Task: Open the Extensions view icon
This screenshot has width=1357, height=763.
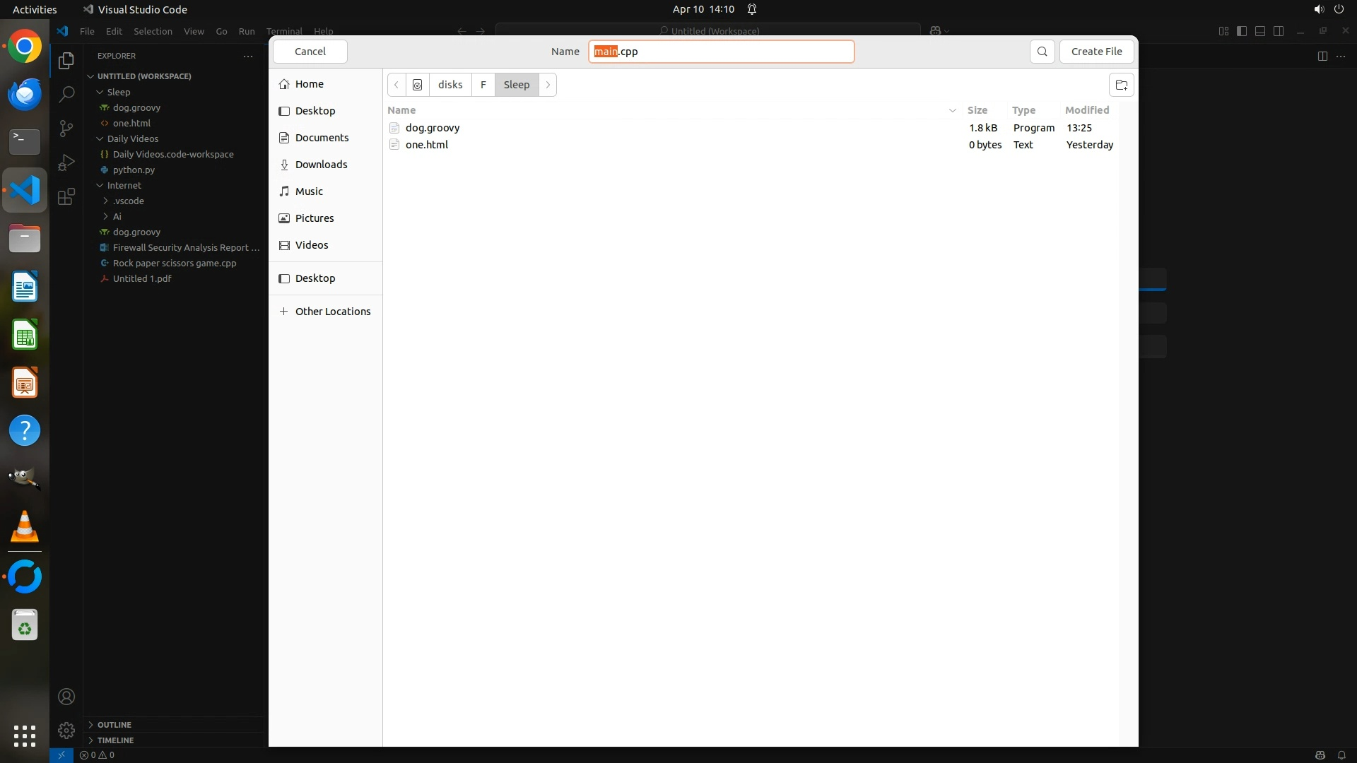Action: tap(66, 196)
